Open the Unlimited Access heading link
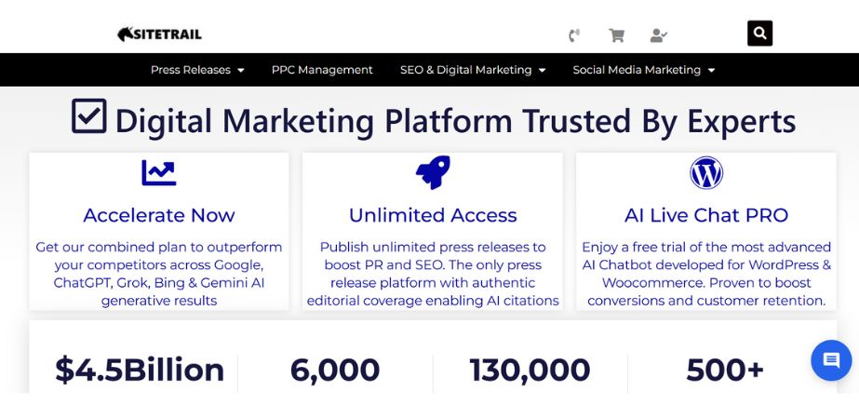This screenshot has height=405, width=859. tap(433, 215)
